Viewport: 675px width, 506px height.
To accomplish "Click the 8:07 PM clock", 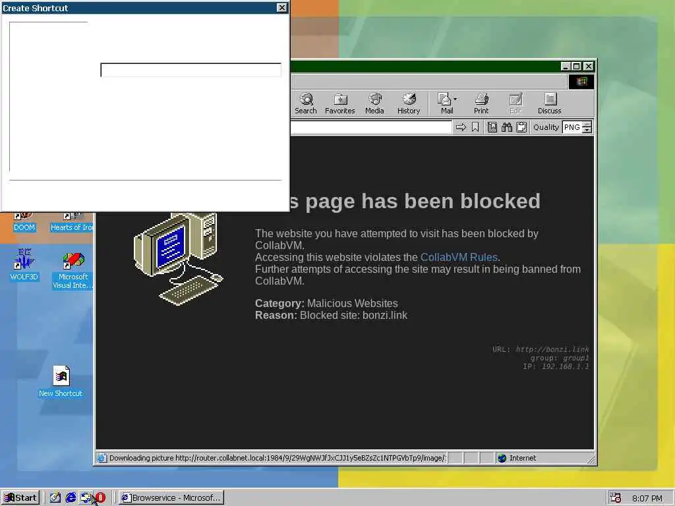I will [x=647, y=498].
